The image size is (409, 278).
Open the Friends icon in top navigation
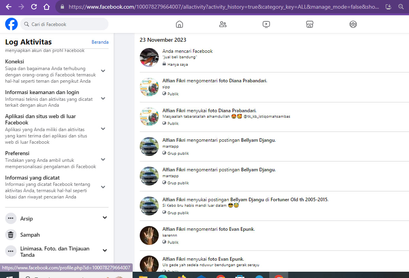(223, 24)
